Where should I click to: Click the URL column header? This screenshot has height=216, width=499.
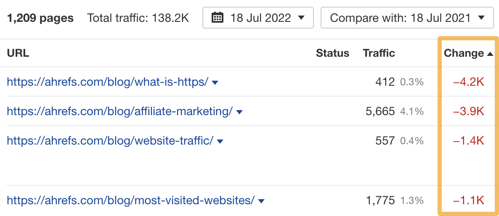[18, 53]
